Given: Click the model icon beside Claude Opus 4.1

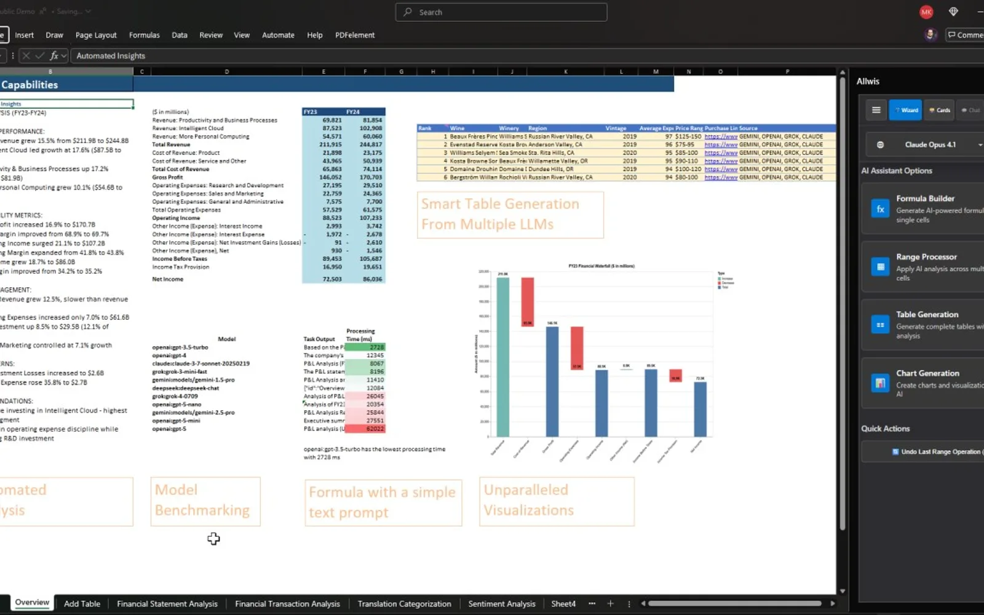Looking at the screenshot, I should (880, 145).
